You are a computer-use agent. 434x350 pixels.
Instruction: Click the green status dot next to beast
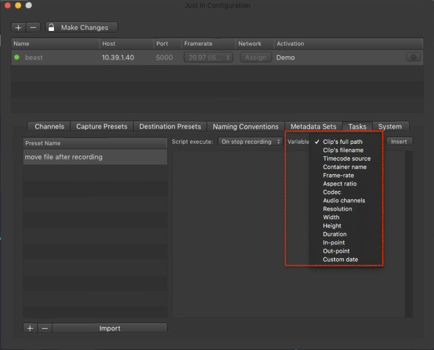pos(17,57)
